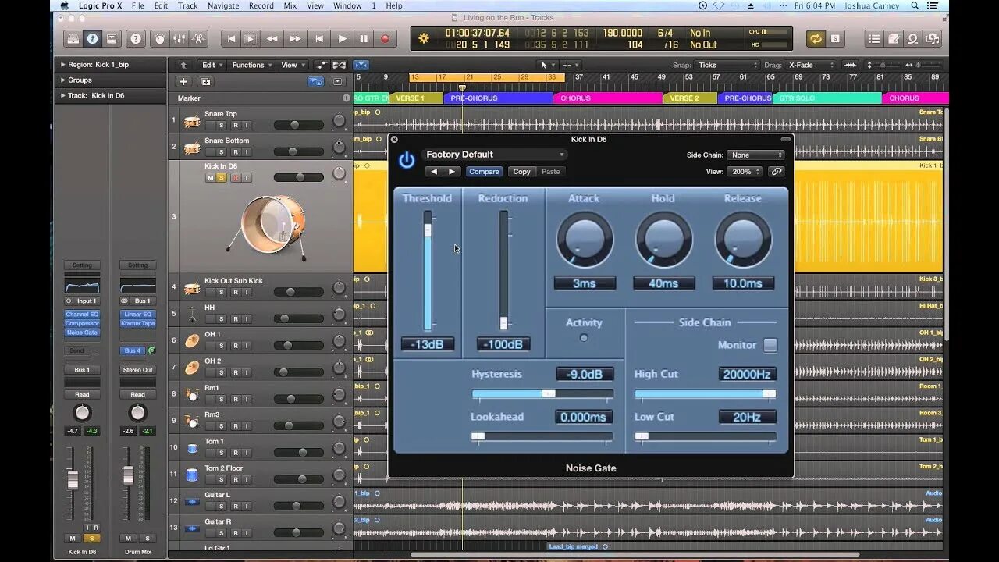The image size is (999, 562).
Task: Click the Bus 4 send slot
Action: pyautogui.click(x=133, y=350)
